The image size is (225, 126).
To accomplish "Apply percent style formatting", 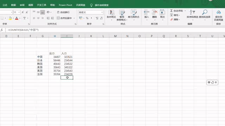I will (x=87, y=18).
